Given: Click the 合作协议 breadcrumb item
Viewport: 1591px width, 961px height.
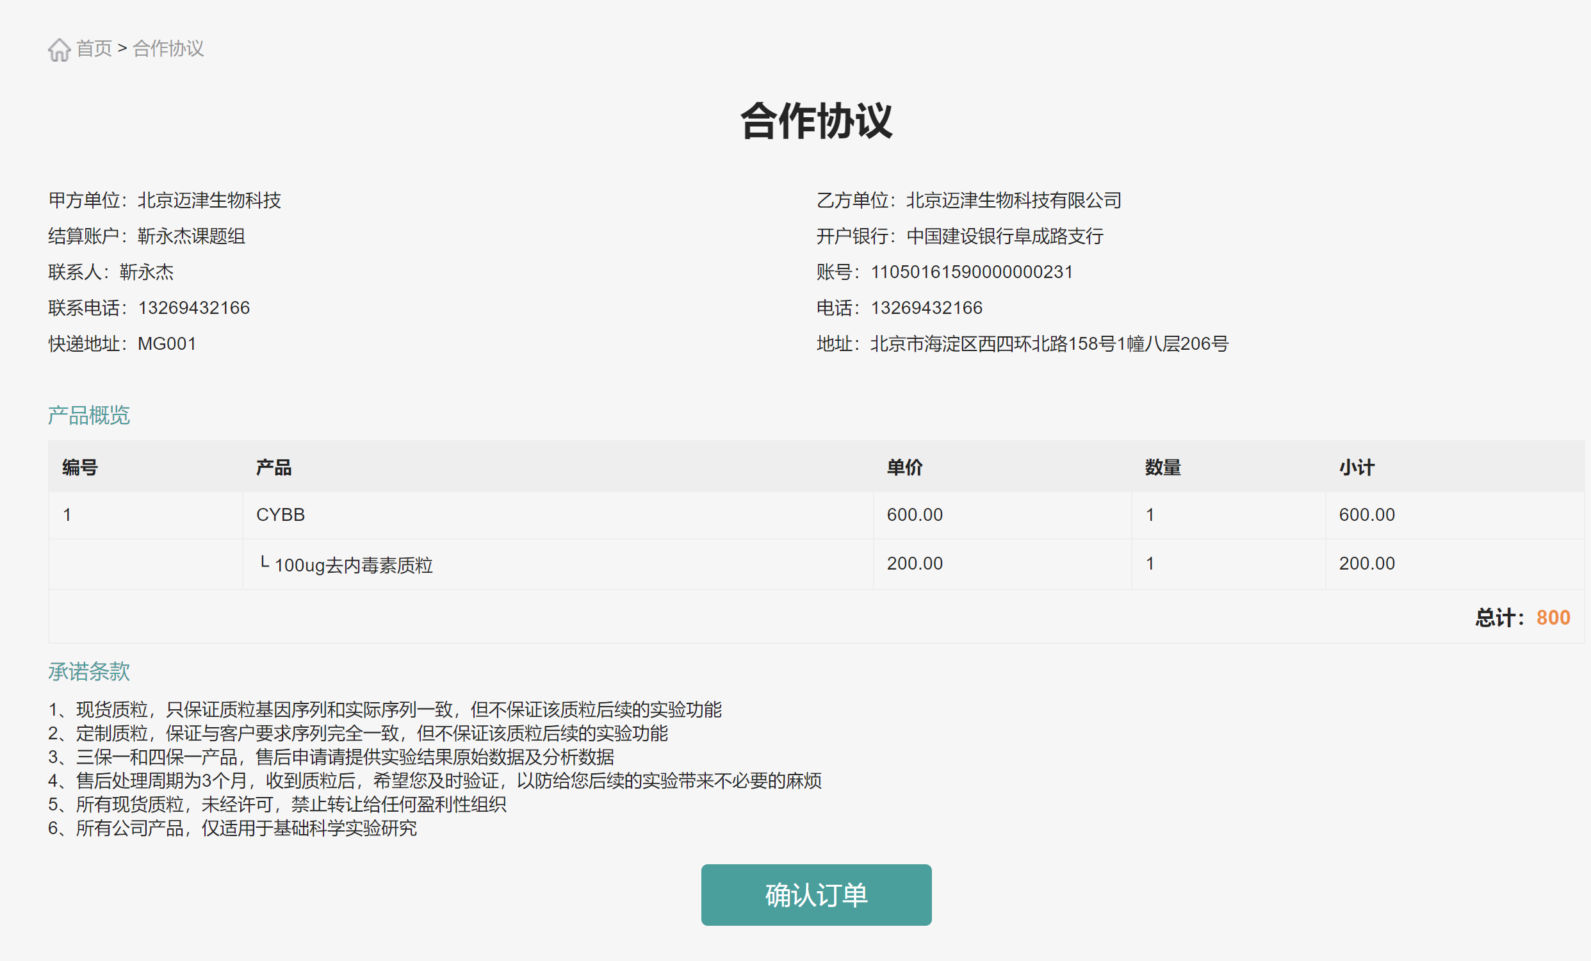Looking at the screenshot, I should [168, 49].
